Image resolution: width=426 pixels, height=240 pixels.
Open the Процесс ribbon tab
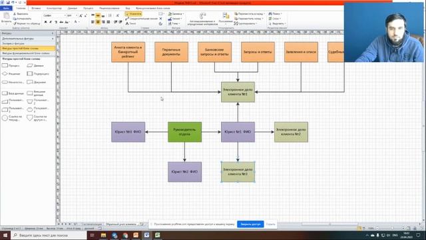[89, 8]
